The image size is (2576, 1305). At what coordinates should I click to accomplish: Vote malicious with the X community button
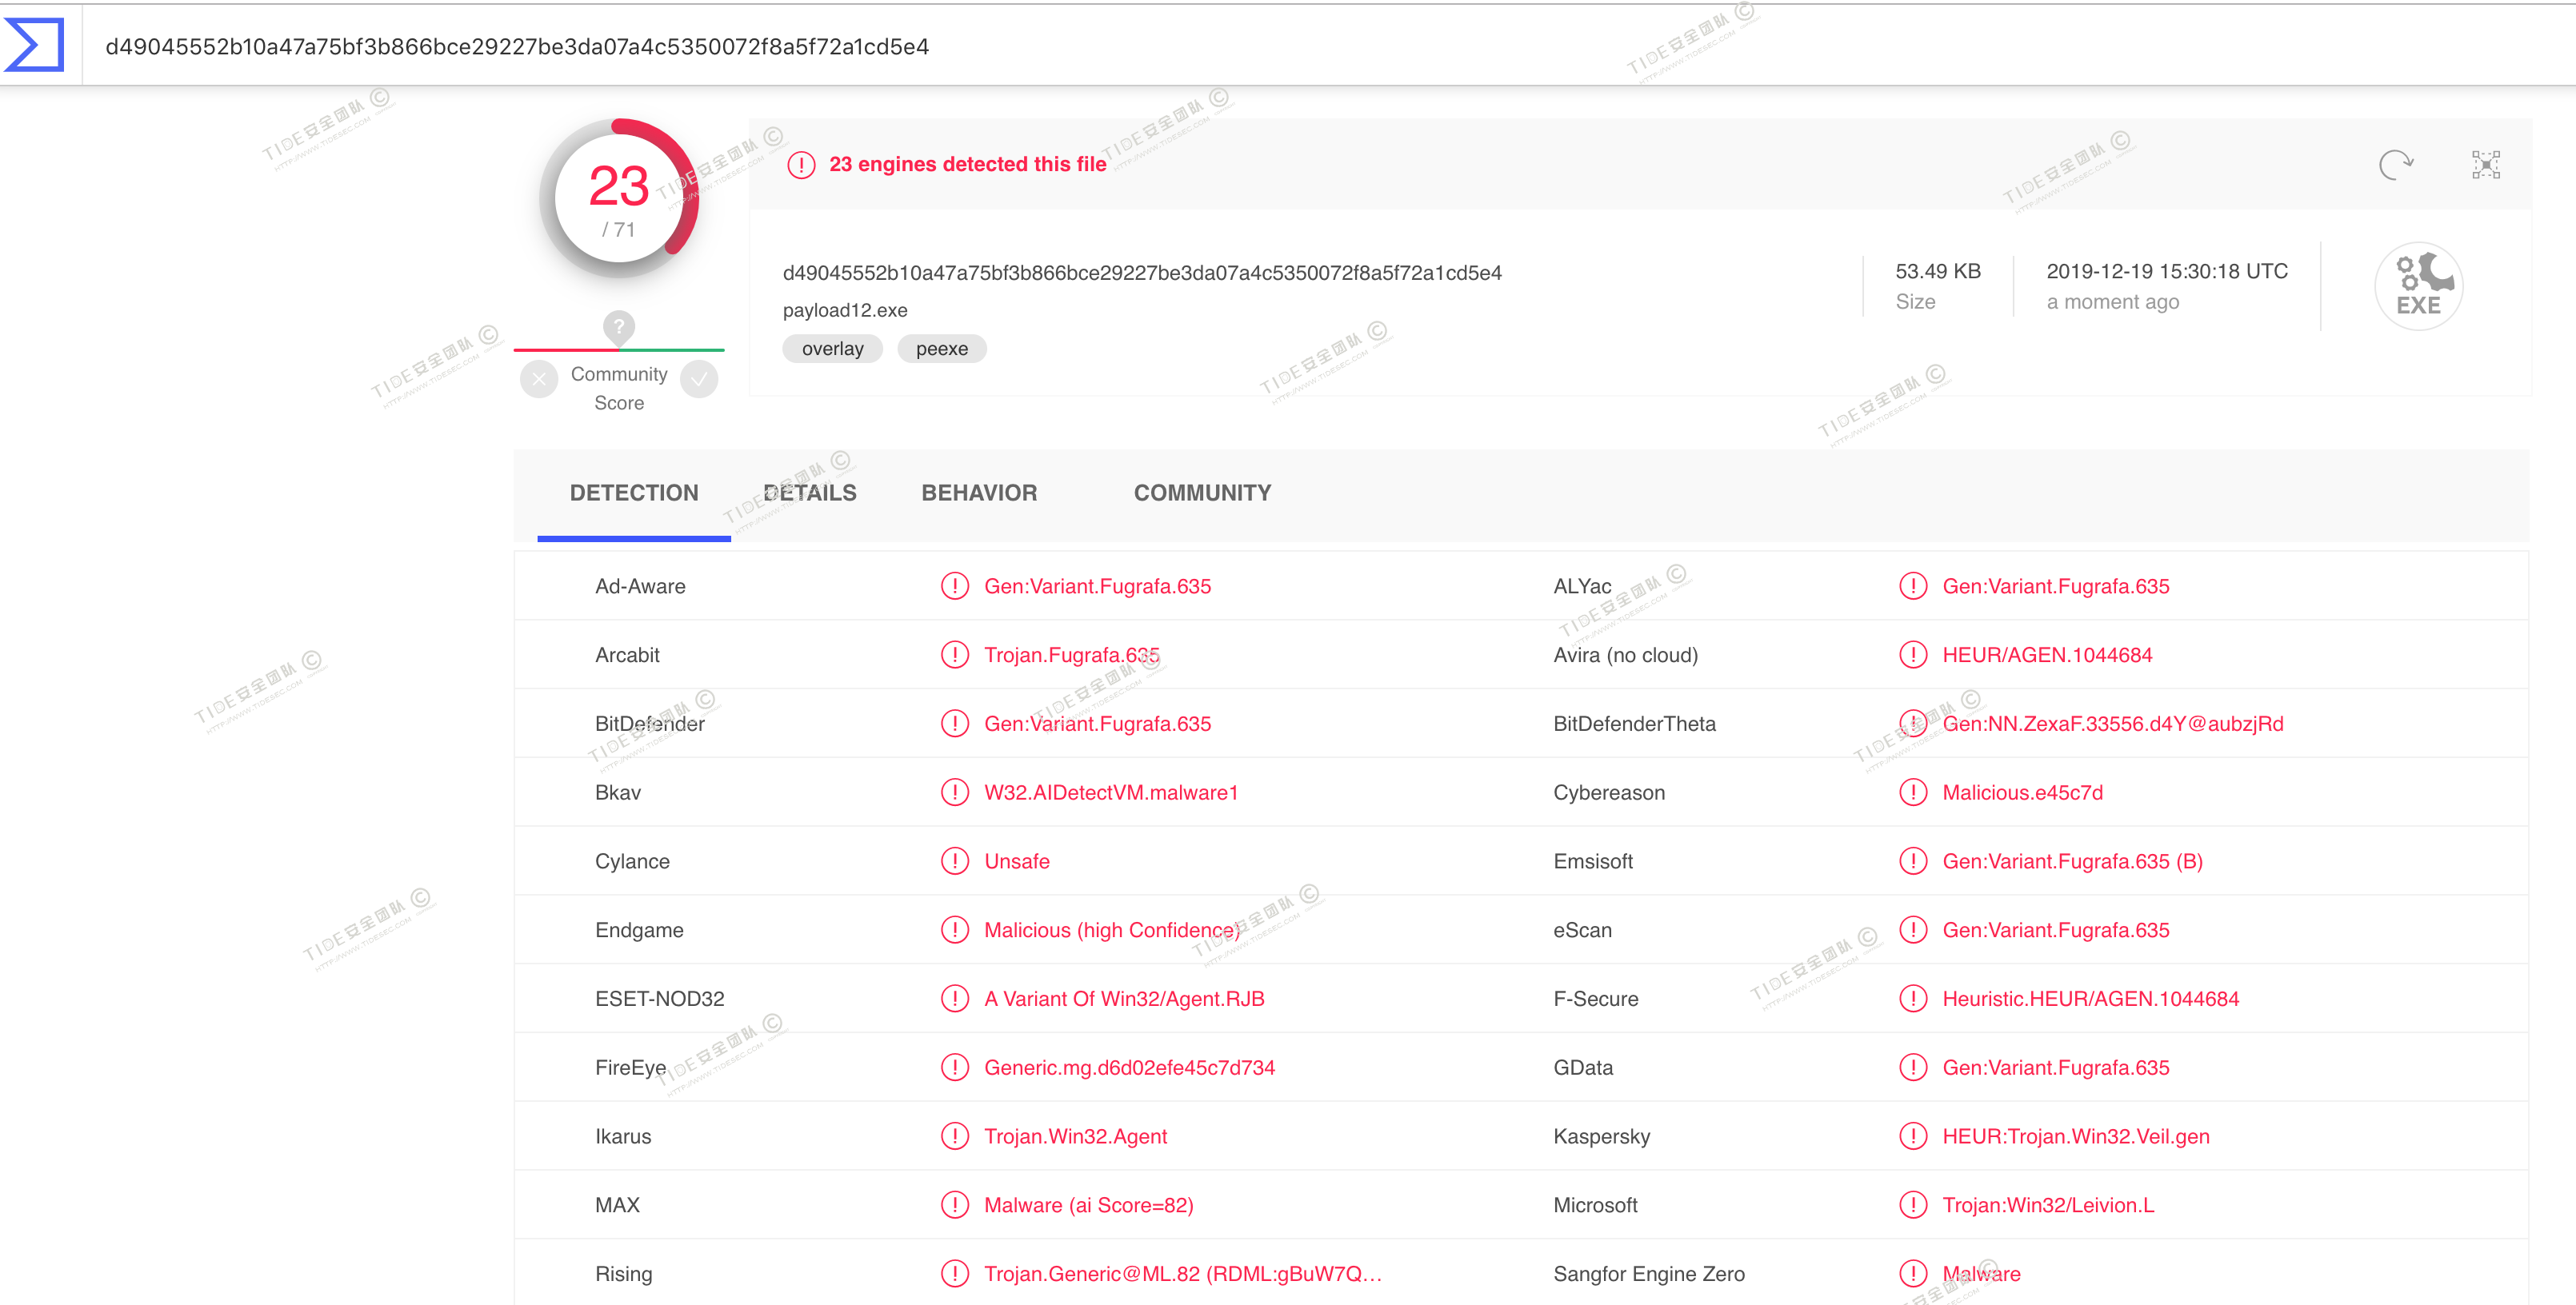[x=539, y=380]
